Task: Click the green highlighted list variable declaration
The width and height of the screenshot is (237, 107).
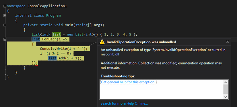Action: click(x=57, y=35)
